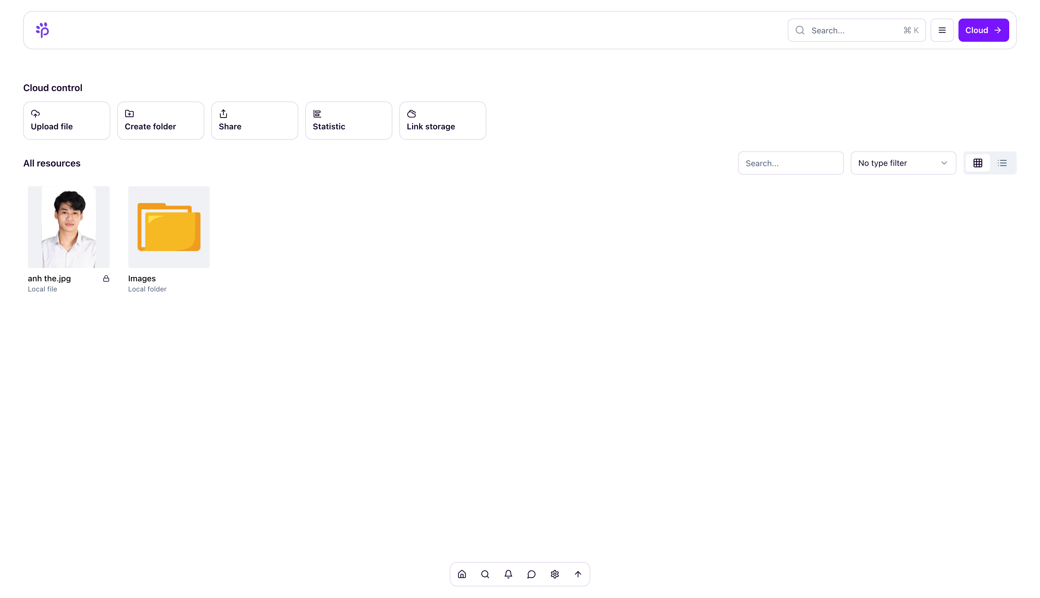Open notifications bell in bottom dock

508,574
